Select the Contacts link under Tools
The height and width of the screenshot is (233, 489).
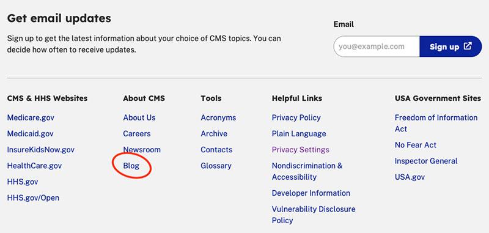[x=216, y=150]
